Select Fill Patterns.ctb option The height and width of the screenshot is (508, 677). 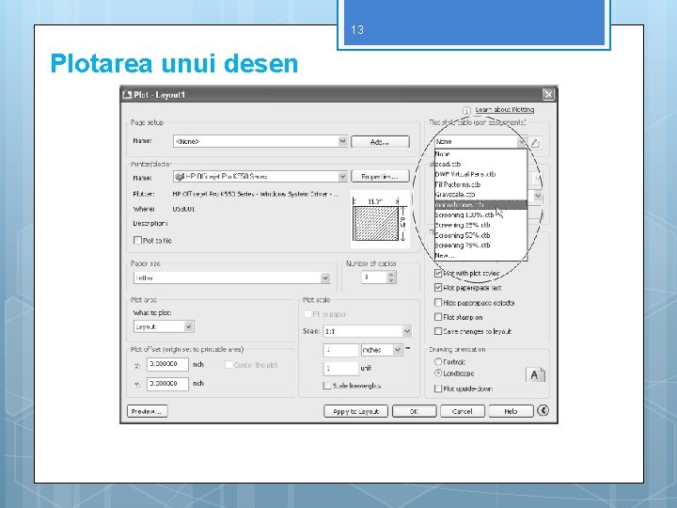point(480,184)
